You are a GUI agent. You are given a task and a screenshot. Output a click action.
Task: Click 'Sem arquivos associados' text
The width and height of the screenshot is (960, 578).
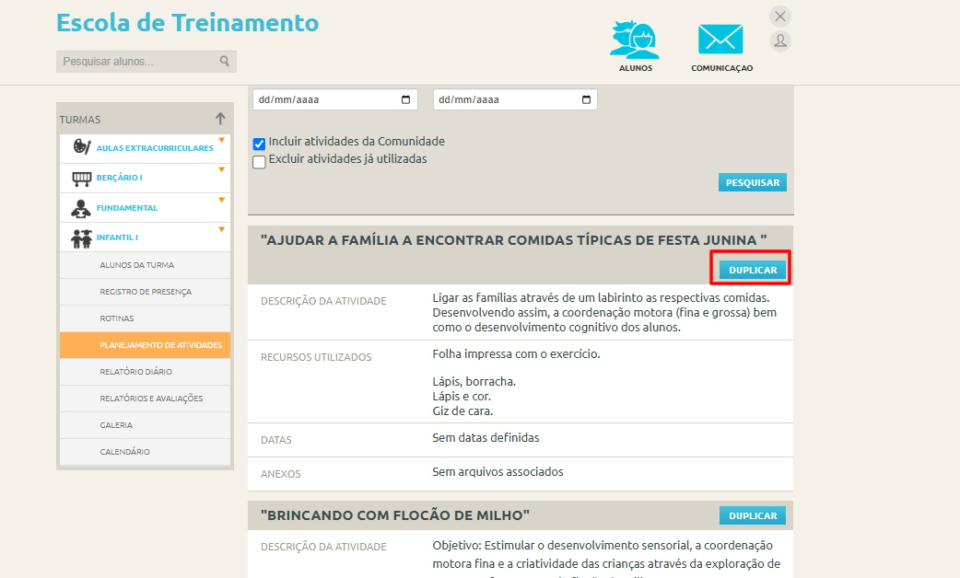(x=498, y=472)
